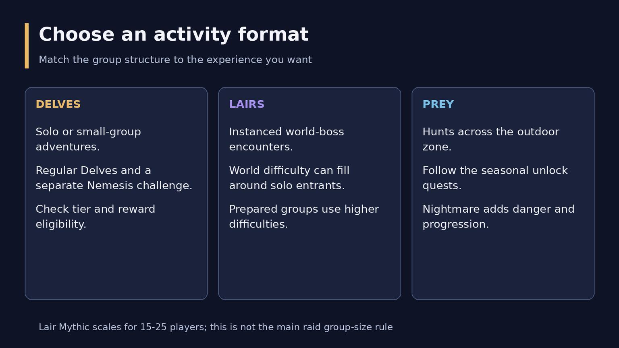The image size is (619, 348).
Task: Click 'Hunts across the outdoor zone' text
Action: point(491,139)
